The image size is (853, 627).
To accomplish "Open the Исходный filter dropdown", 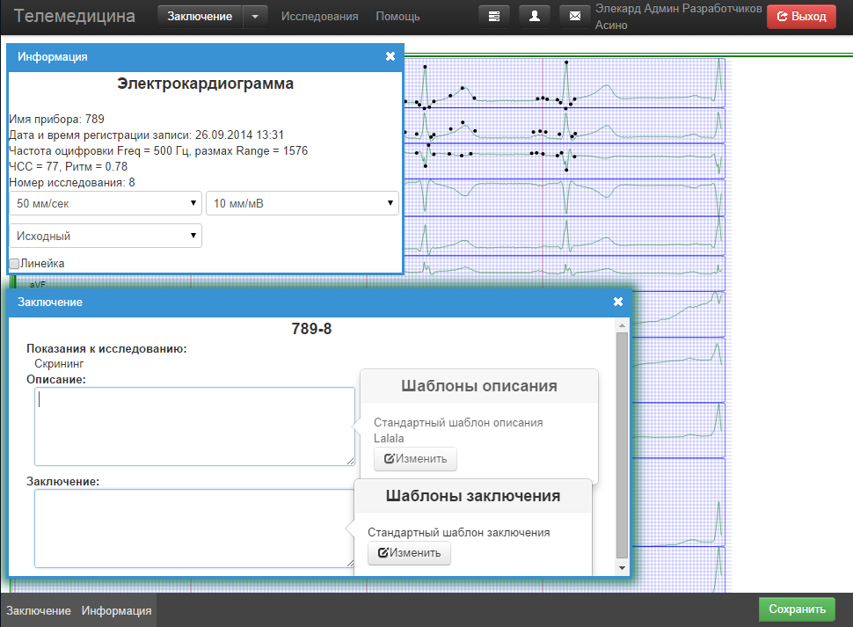I will click(x=106, y=236).
